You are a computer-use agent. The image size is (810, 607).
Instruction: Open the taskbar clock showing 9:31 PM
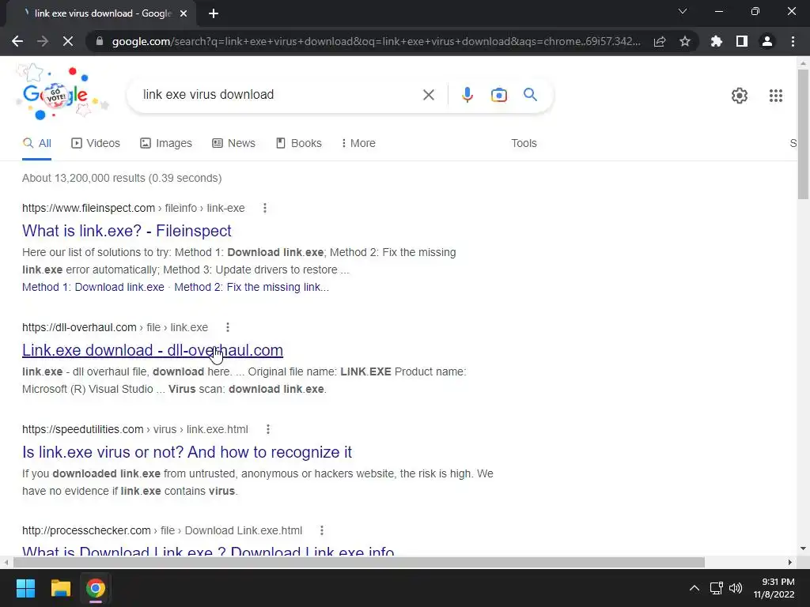774,588
